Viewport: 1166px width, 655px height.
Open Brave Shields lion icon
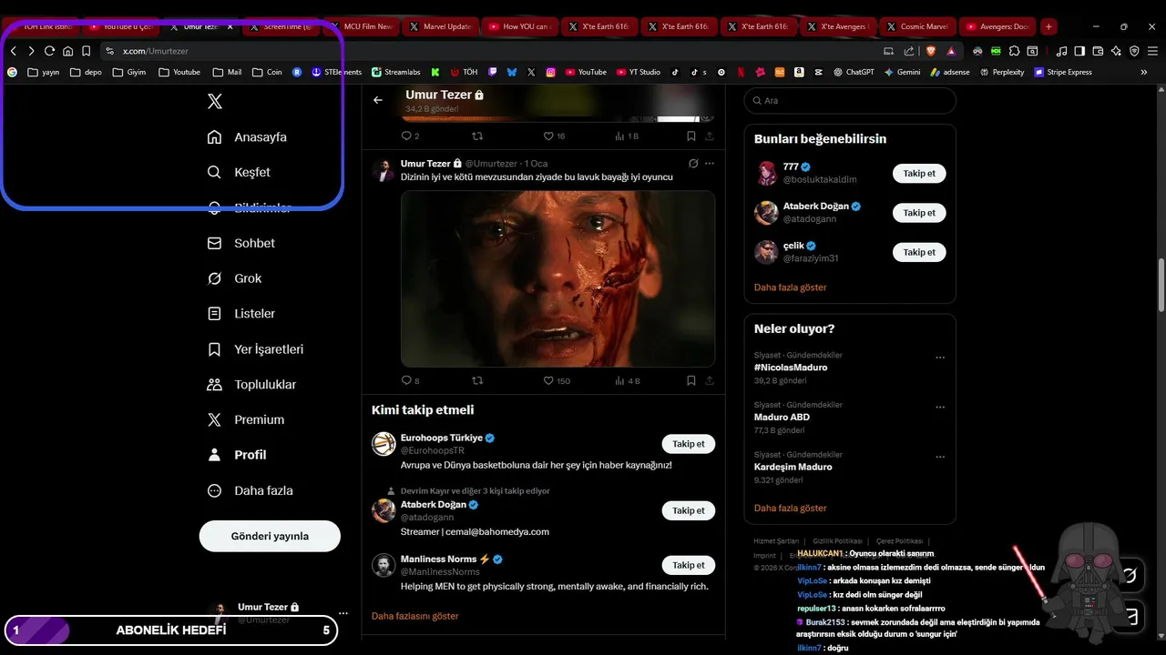pyautogui.click(x=931, y=51)
